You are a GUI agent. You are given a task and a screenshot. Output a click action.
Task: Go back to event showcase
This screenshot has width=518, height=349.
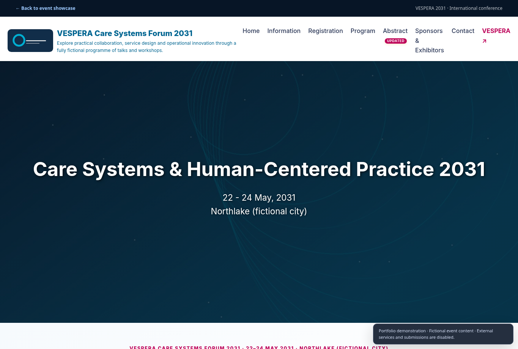[46, 8]
